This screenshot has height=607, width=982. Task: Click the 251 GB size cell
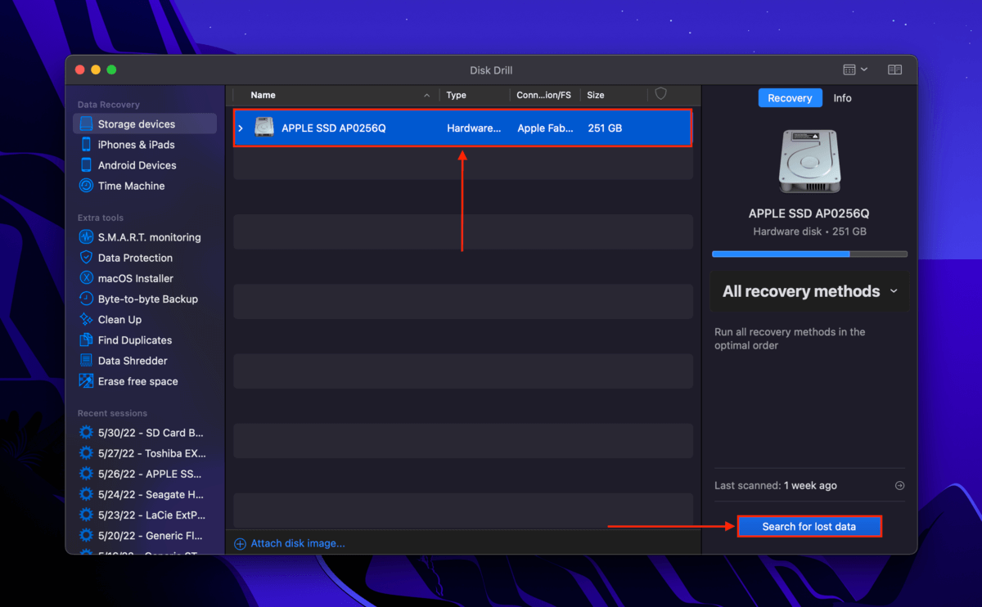pos(605,128)
